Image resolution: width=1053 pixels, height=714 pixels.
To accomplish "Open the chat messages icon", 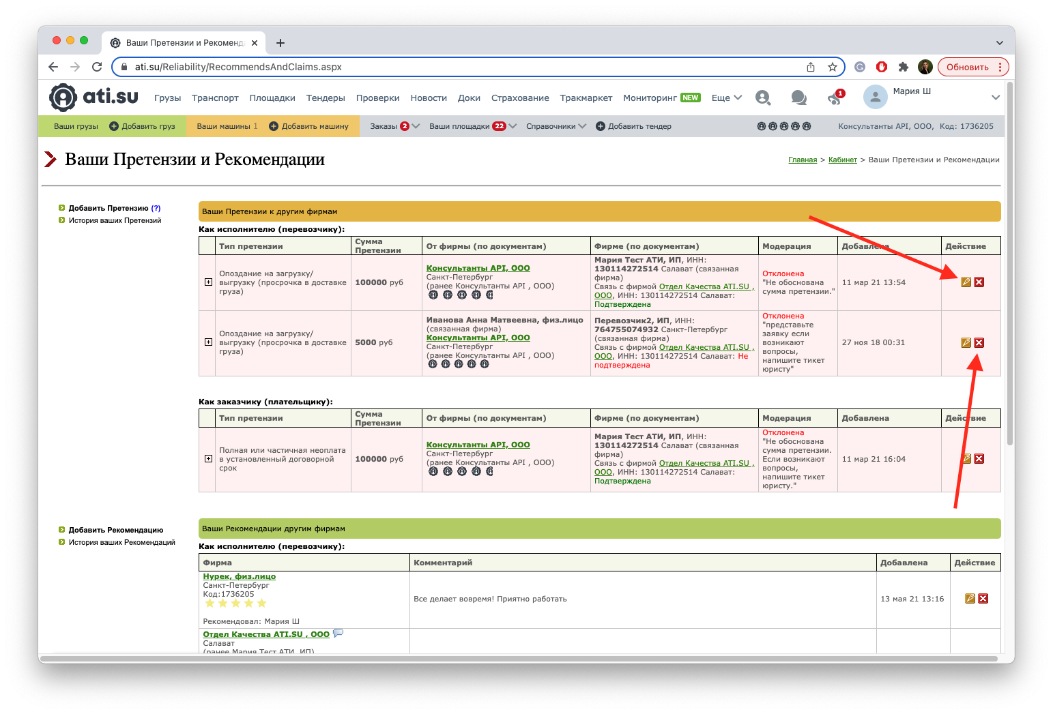I will (x=798, y=98).
